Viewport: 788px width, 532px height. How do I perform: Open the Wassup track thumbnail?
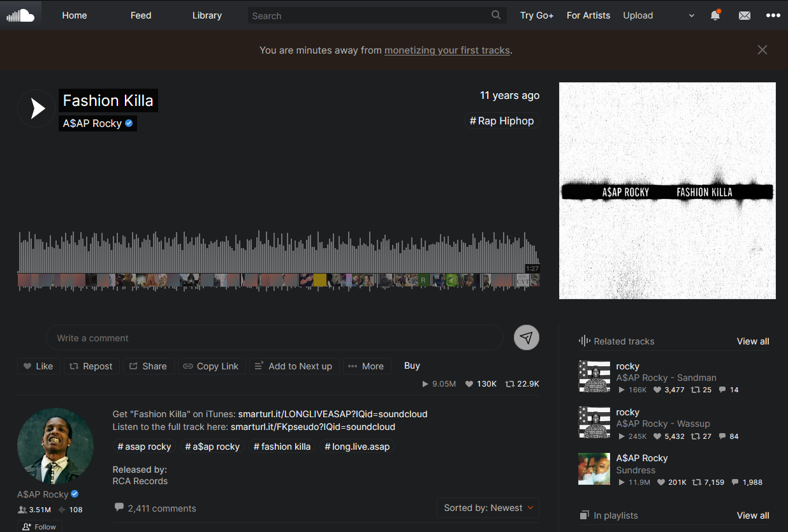point(594,422)
